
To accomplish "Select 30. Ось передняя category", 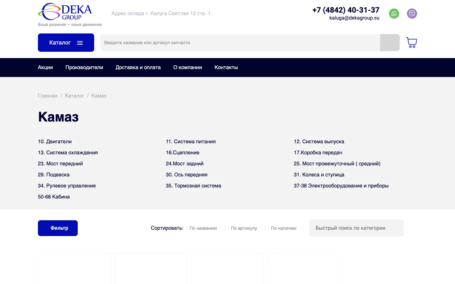I will (187, 175).
